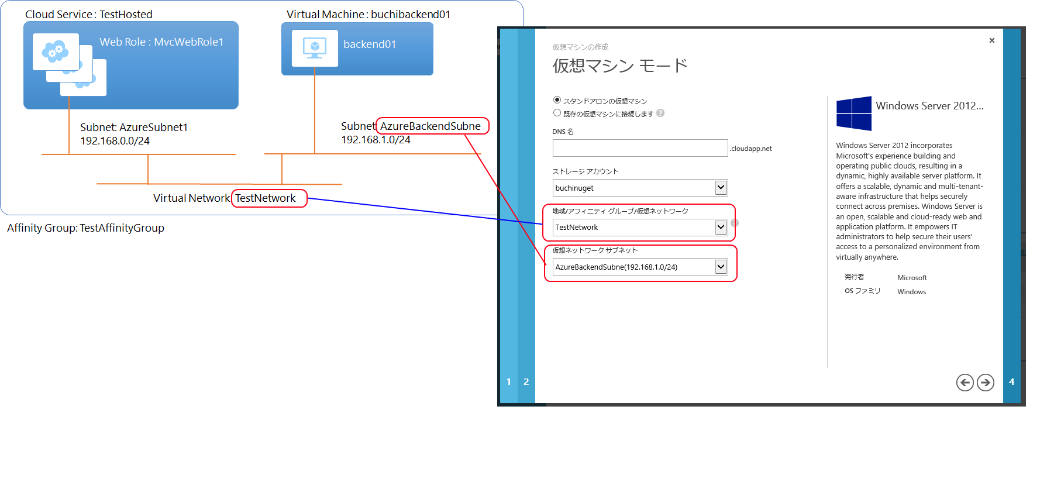The image size is (1047, 482).
Task: Click the Affinity Group: TestAffinityGroup label
Action: pyautogui.click(x=85, y=228)
